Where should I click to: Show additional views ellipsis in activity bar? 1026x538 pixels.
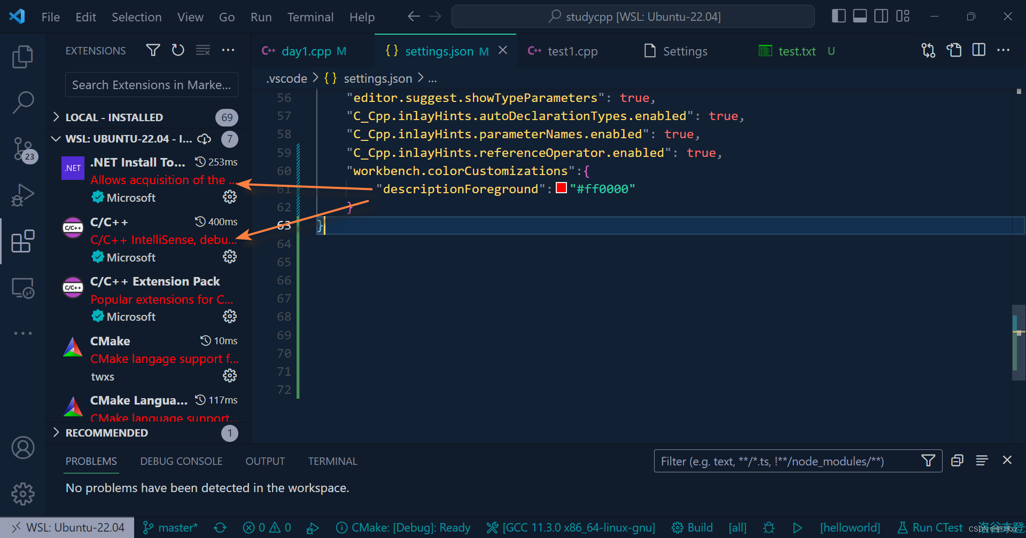pos(22,333)
